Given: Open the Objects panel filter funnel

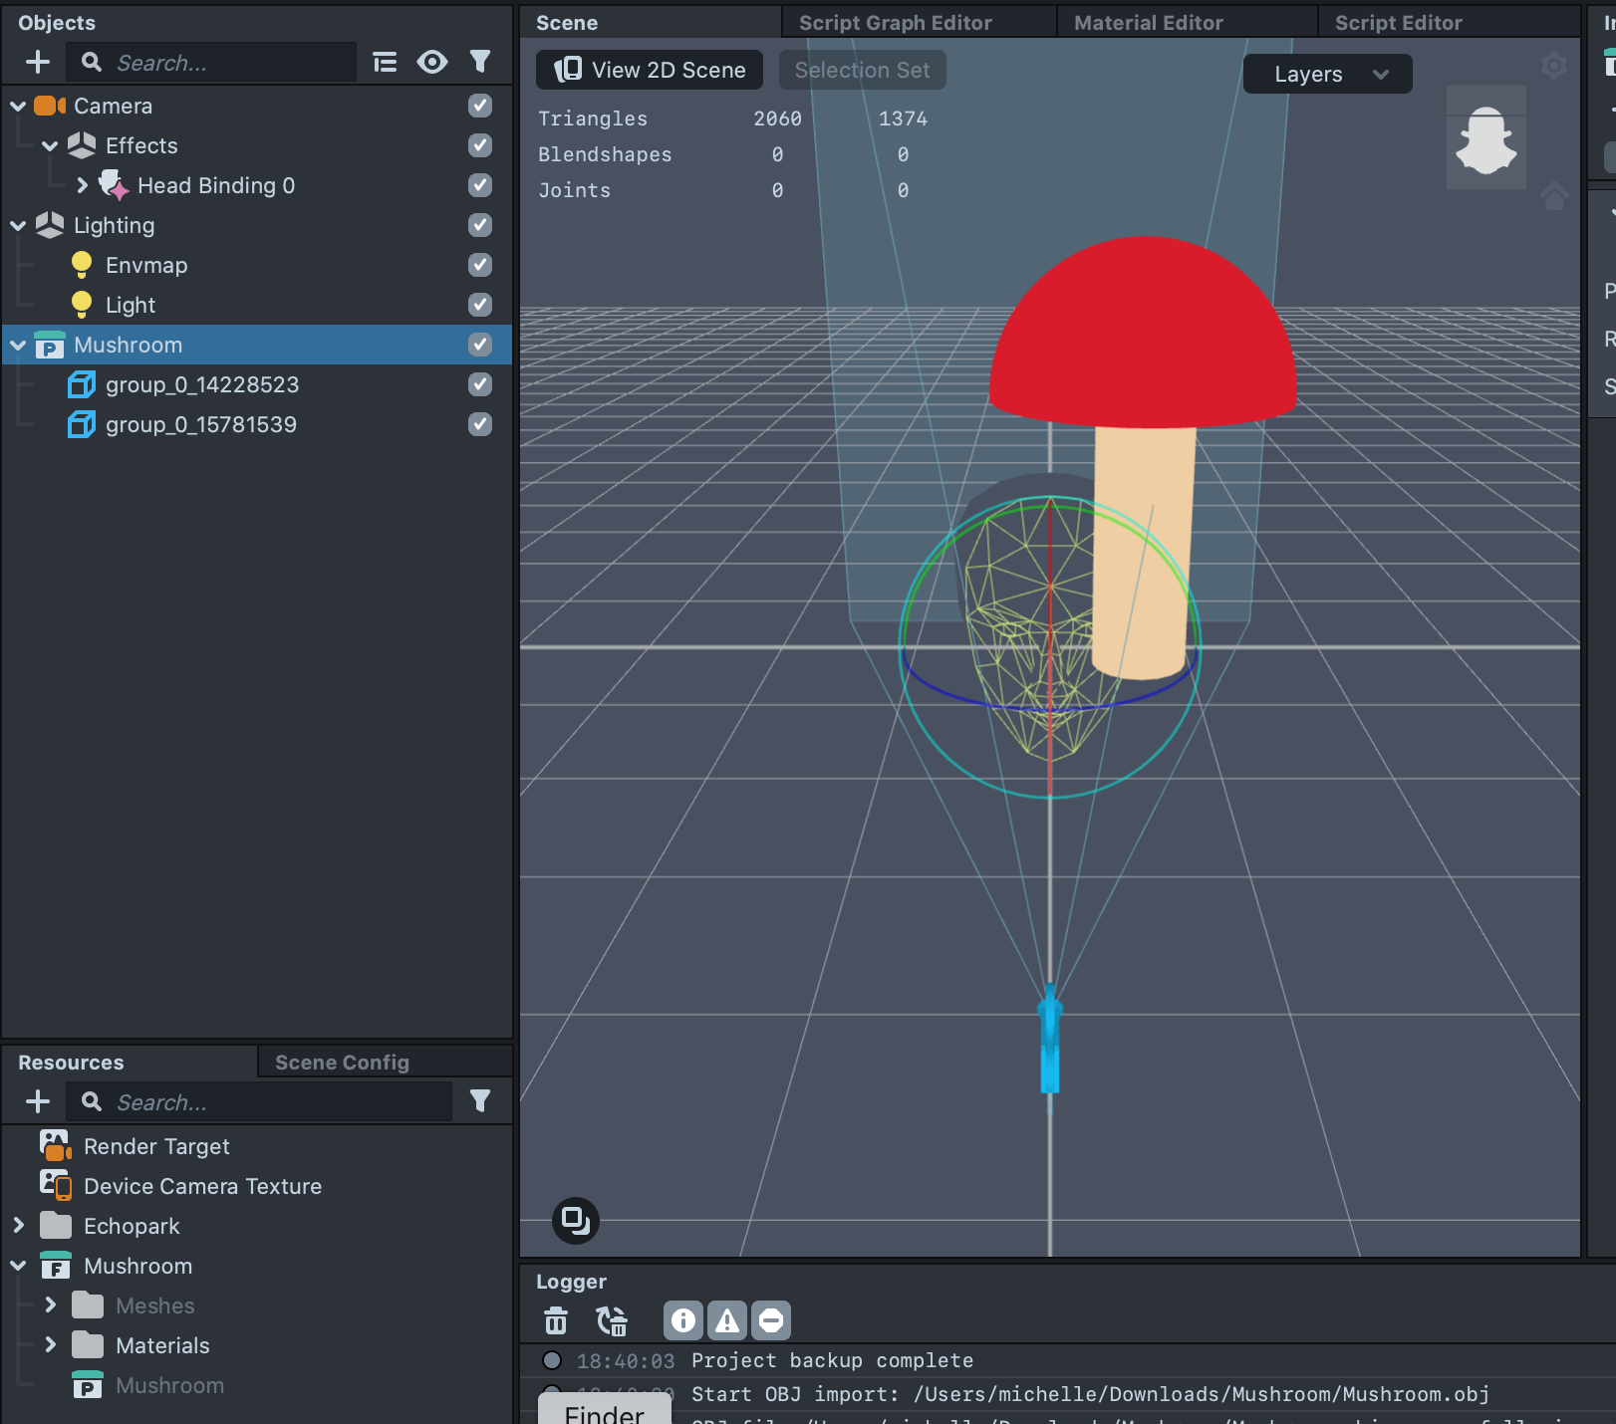Looking at the screenshot, I should [x=480, y=62].
